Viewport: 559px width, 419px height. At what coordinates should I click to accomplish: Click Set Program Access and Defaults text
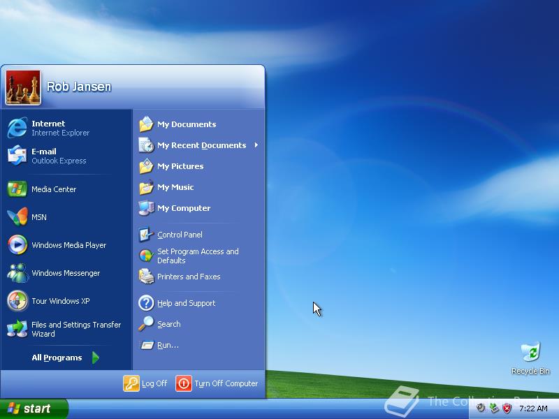pos(198,256)
